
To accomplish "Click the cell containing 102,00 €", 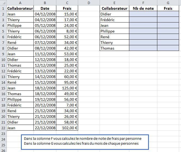I will [67, 128].
